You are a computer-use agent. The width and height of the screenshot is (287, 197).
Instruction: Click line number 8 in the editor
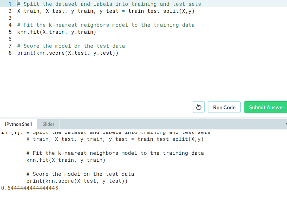click(x=10, y=53)
